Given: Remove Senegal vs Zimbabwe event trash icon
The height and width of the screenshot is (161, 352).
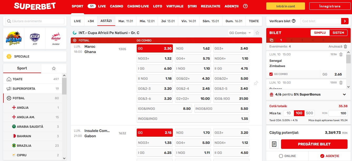Looking at the screenshot, I should pos(341,54).
